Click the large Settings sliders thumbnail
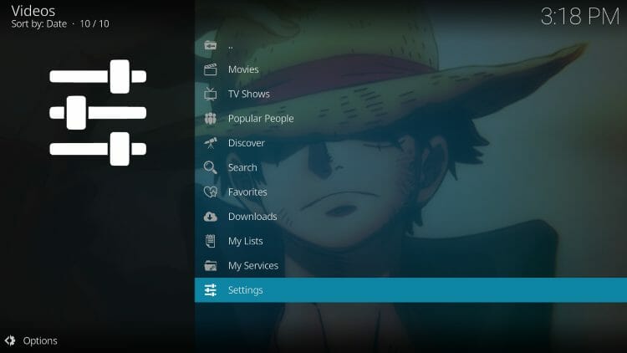This screenshot has height=353, width=627. (x=98, y=112)
